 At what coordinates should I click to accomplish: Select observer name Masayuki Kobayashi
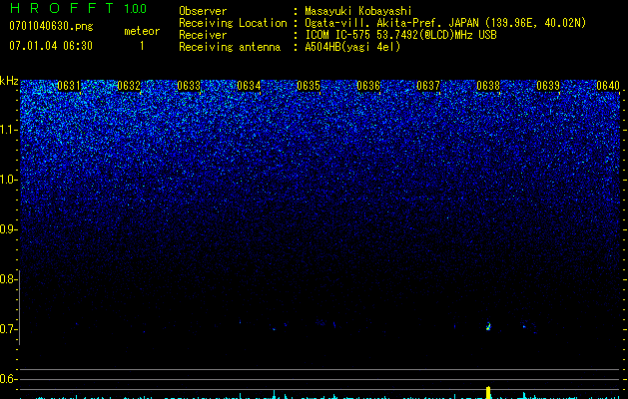[x=358, y=11]
